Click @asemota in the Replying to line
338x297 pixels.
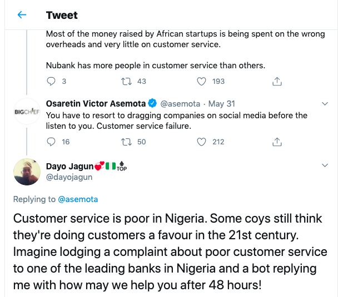coord(78,199)
